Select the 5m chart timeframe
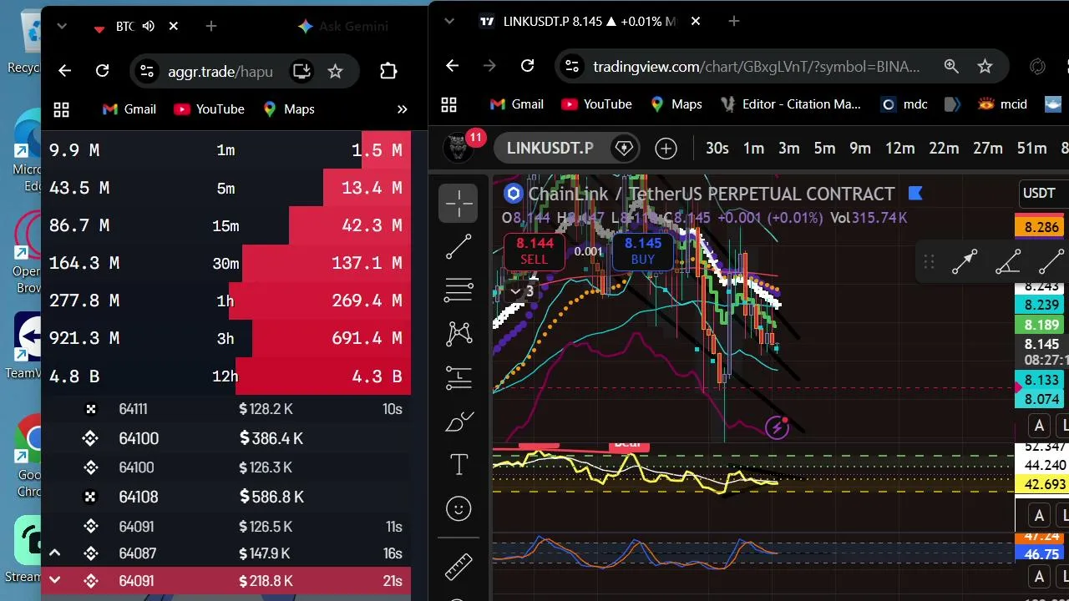The image size is (1069, 601). 824,149
